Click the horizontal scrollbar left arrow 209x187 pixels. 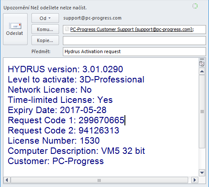[7, 180]
